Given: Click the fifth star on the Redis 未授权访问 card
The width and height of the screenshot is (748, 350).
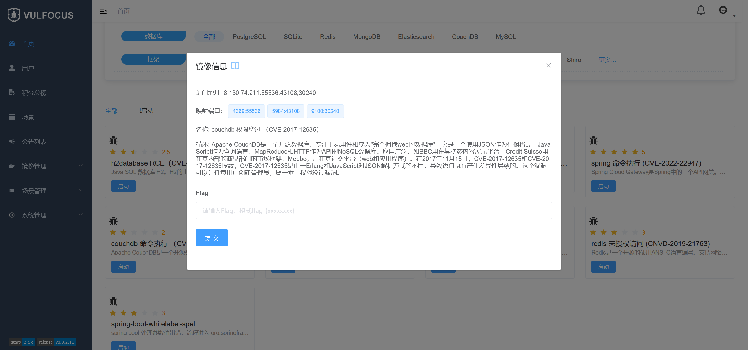Looking at the screenshot, I should point(635,233).
